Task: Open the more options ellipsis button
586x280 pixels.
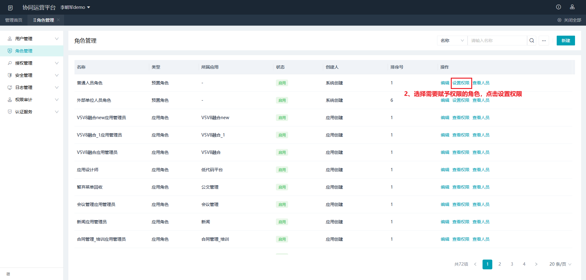Action: click(x=544, y=41)
